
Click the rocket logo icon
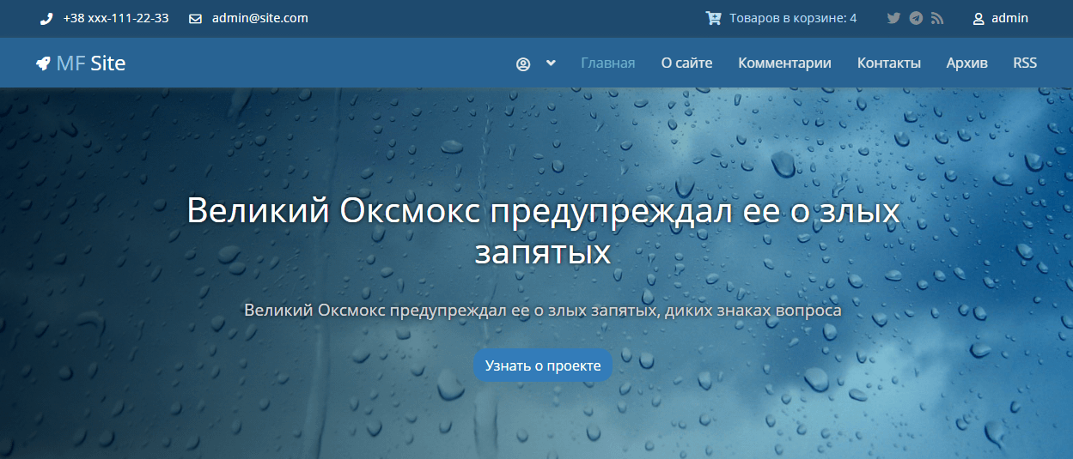click(x=42, y=63)
